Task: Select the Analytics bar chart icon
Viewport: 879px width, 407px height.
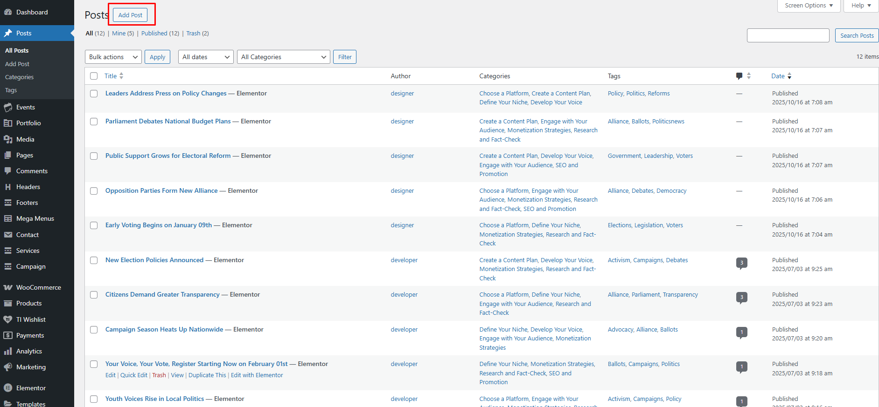Action: (x=8, y=351)
